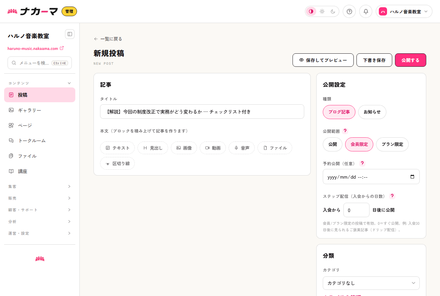Screen dimensions: 440x296
Task: Add a テキスト block
Action: (x=117, y=148)
